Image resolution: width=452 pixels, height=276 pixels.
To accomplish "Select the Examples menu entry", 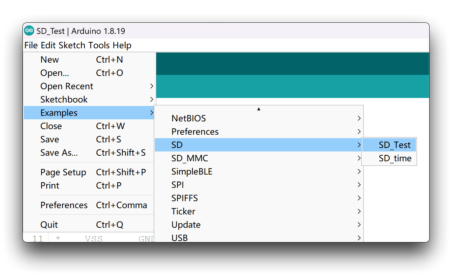I will [89, 113].
